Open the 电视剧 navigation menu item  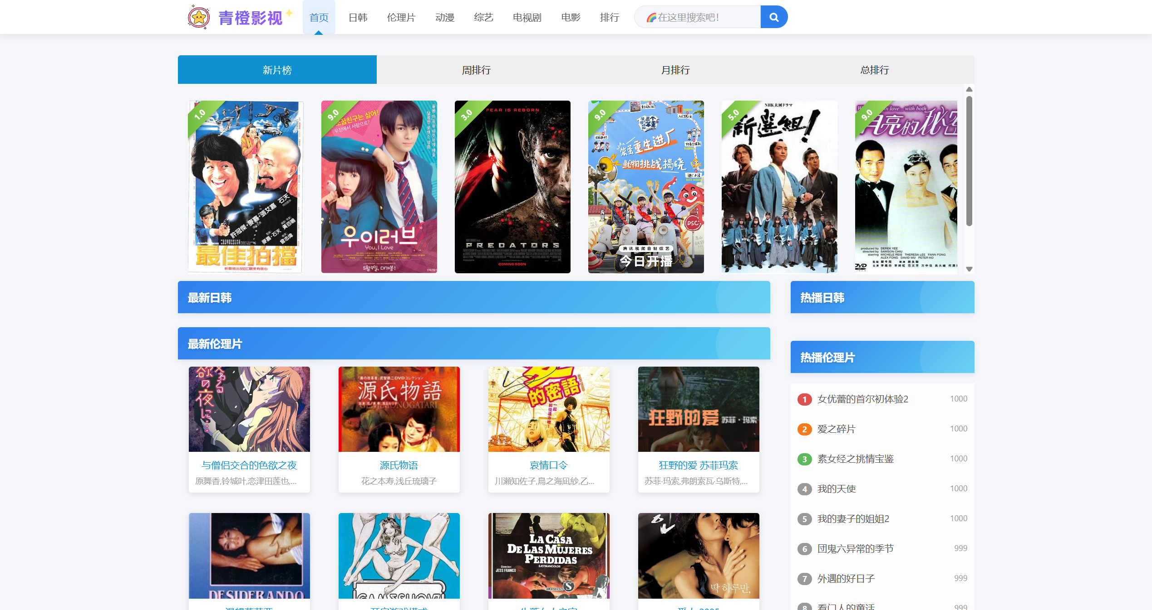(527, 17)
